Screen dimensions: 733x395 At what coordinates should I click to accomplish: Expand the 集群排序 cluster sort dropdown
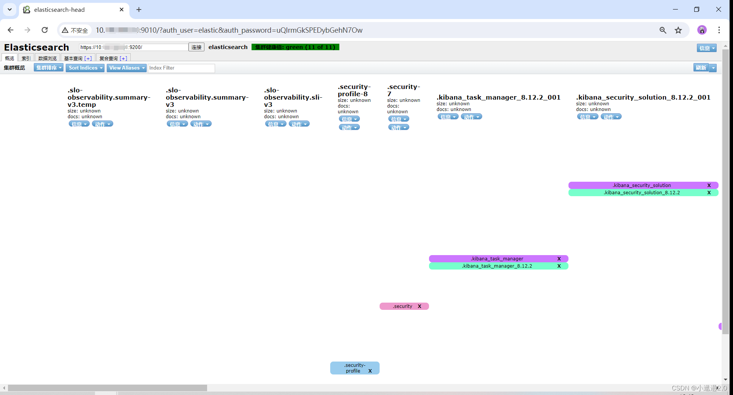tap(49, 68)
